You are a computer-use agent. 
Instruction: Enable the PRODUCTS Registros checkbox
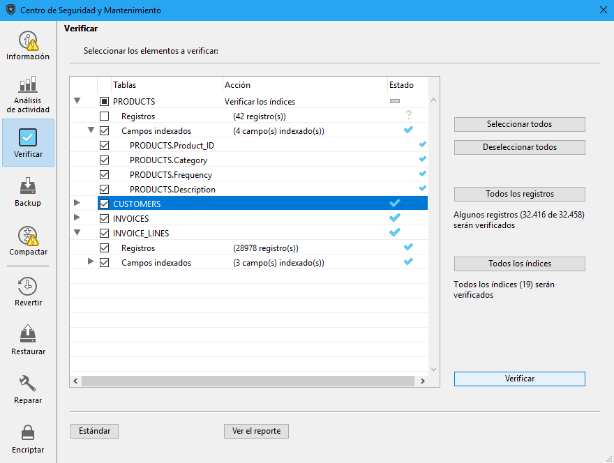coord(105,116)
